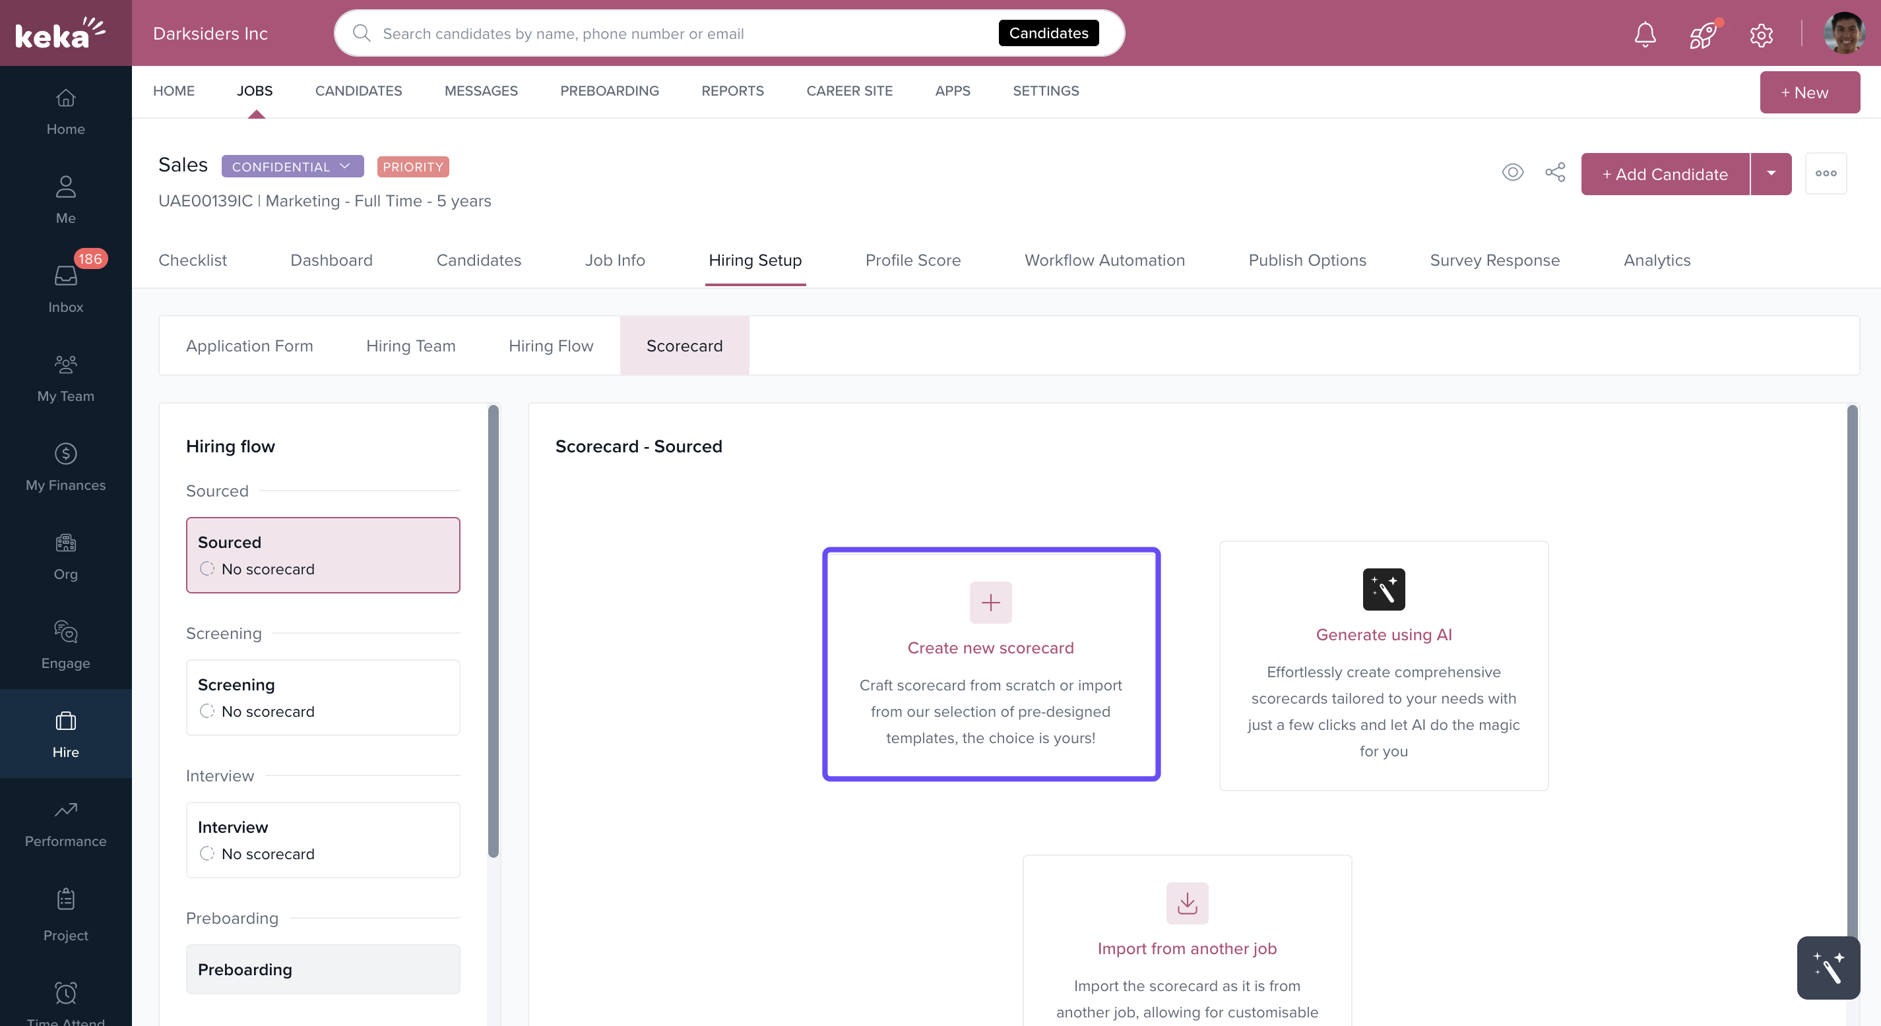
Task: Open the Workflow Automation tab
Action: pos(1104,260)
